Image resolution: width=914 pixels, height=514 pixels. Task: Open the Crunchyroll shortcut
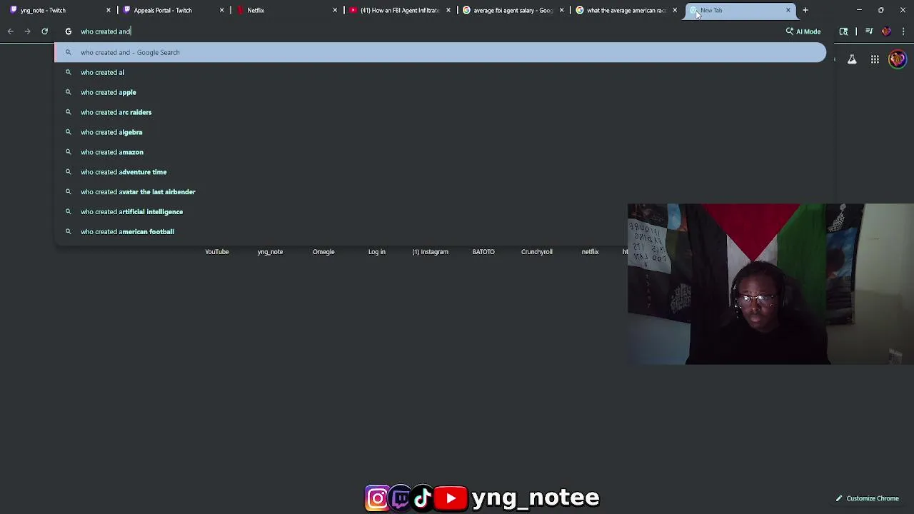[537, 252]
